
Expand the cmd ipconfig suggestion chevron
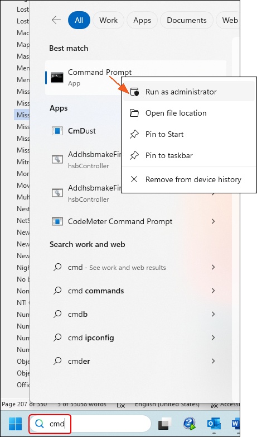213,338
